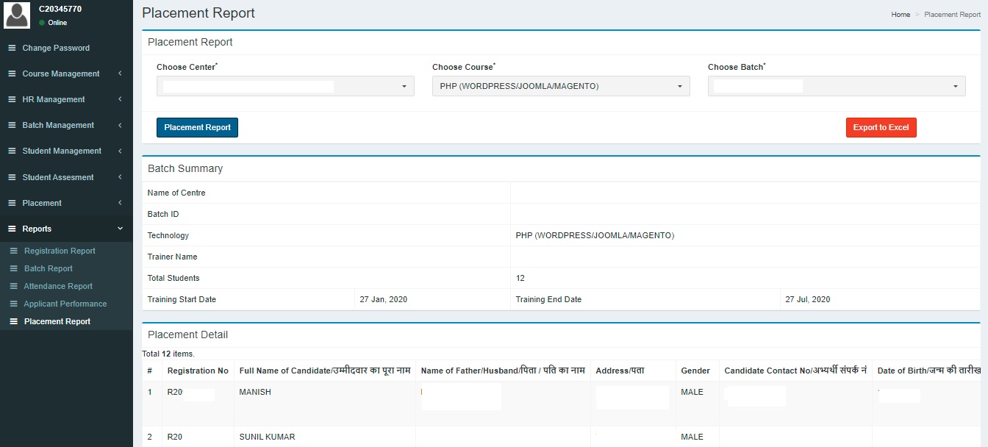
Task: Open the Choose Course dropdown
Action: [561, 86]
